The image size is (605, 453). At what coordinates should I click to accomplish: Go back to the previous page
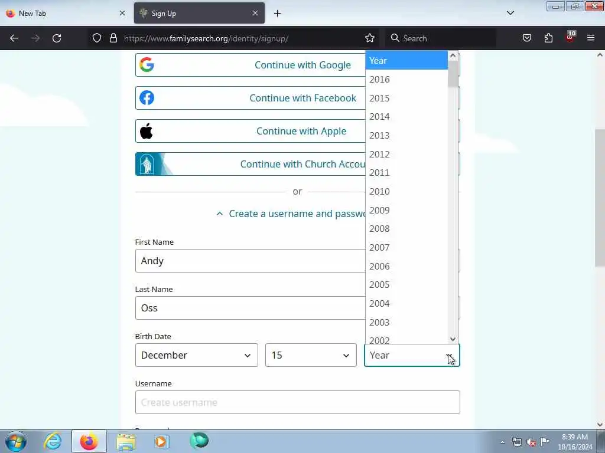pyautogui.click(x=14, y=38)
